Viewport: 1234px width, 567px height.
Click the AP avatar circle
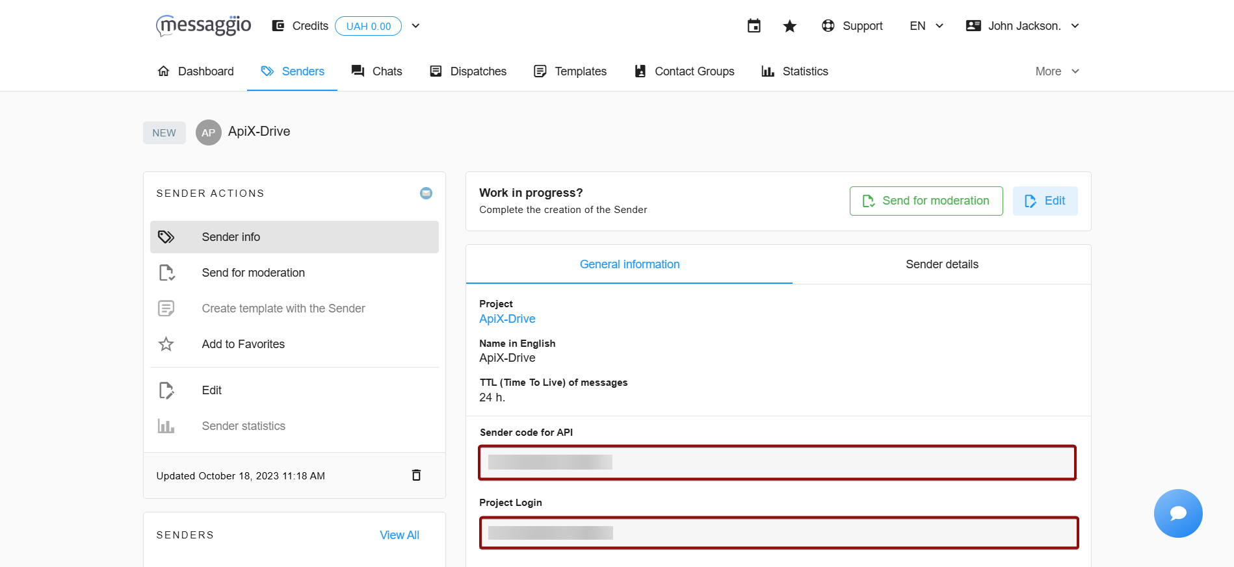coord(209,132)
